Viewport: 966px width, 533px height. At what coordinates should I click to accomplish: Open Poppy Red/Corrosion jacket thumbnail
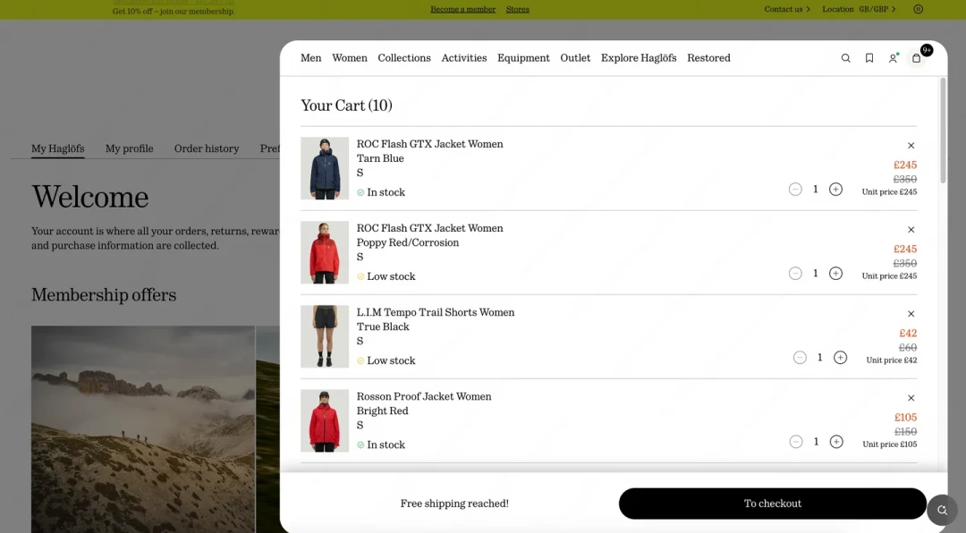325,252
